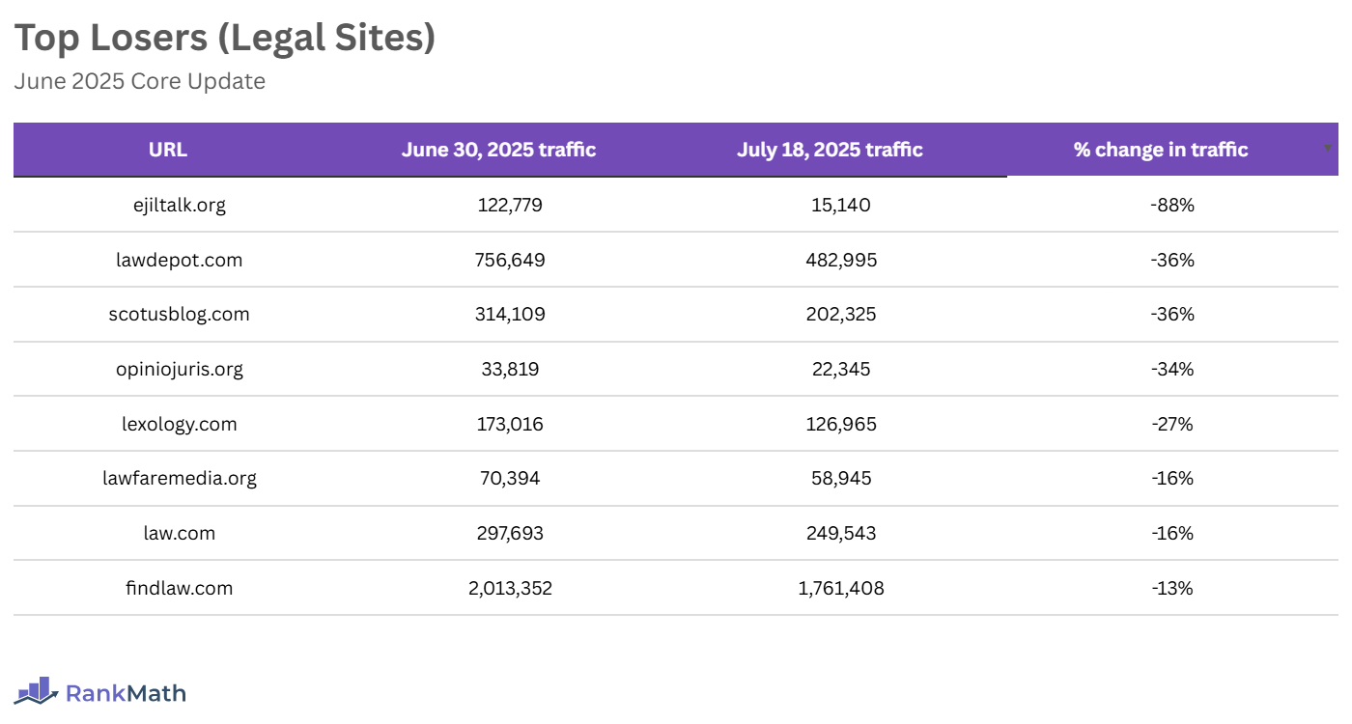The height and width of the screenshot is (724, 1352).
Task: Click the 482,995 traffic value
Action: point(841,260)
